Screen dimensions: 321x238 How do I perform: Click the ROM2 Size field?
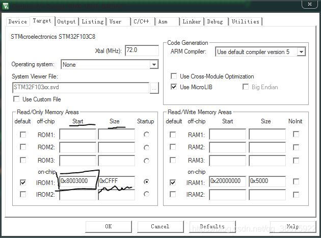(x=117, y=147)
